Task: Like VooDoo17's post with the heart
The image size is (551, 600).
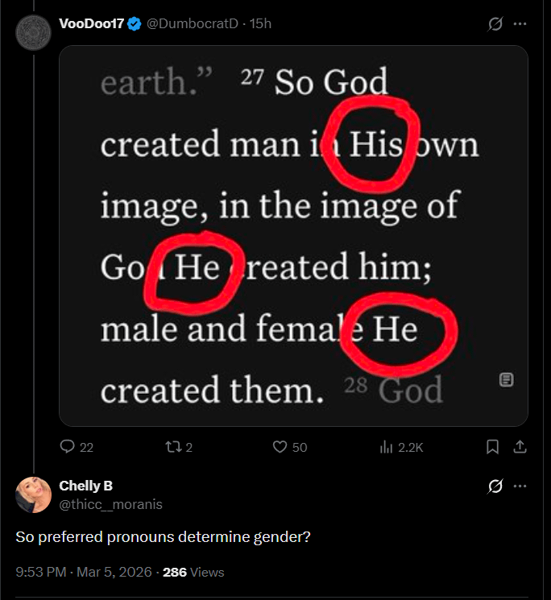Action: click(280, 447)
